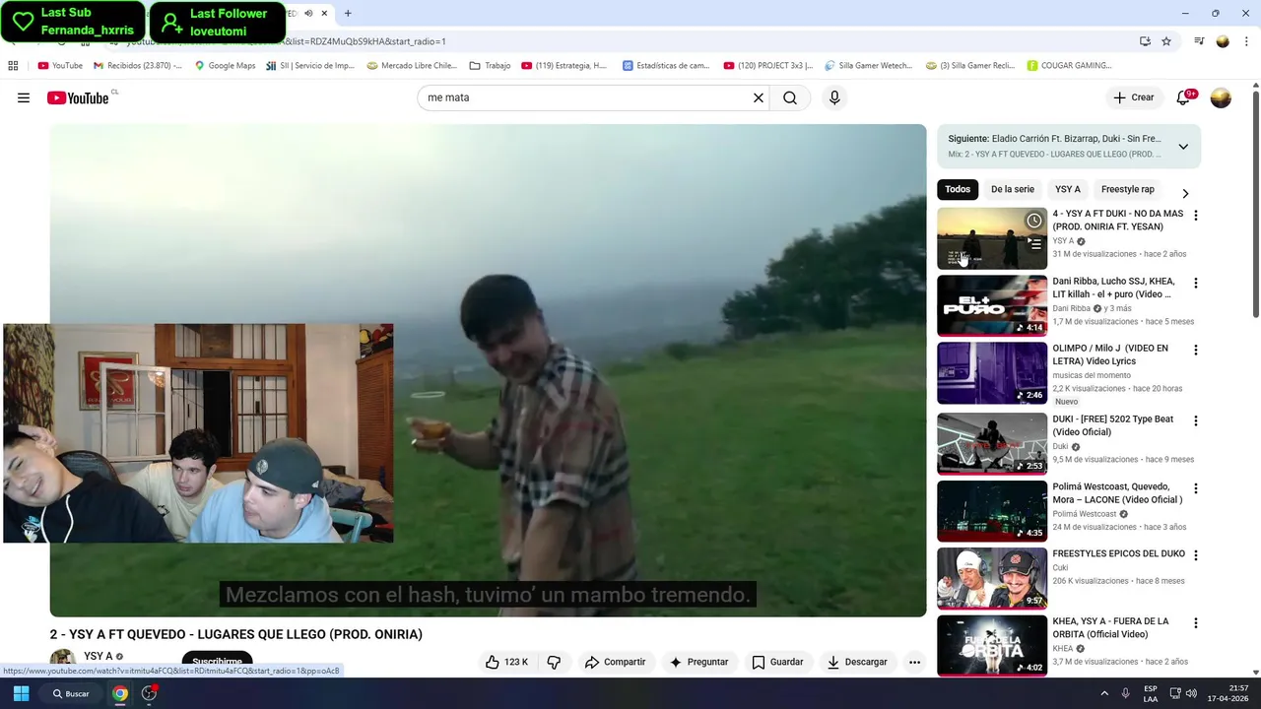
Task: Click the Crear button
Action: [1134, 97]
